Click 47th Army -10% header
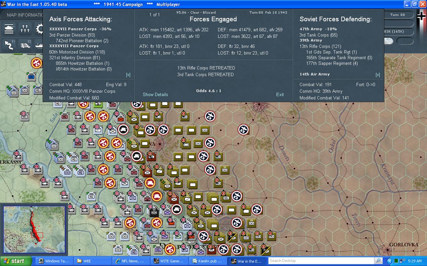This screenshot has width=427, height=266. pos(318,29)
